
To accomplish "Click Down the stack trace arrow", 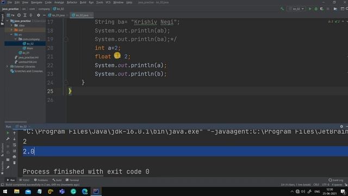I will coord(15,139).
